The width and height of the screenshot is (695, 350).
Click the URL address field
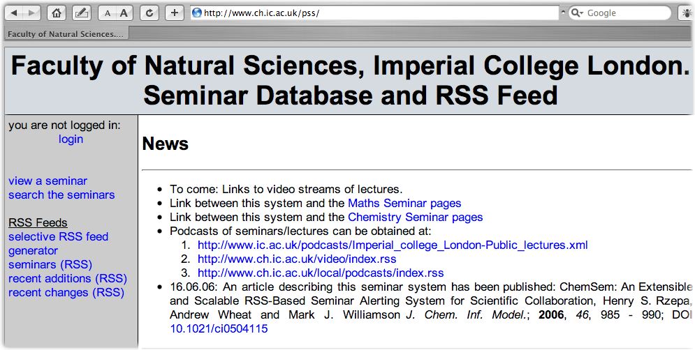click(x=377, y=13)
